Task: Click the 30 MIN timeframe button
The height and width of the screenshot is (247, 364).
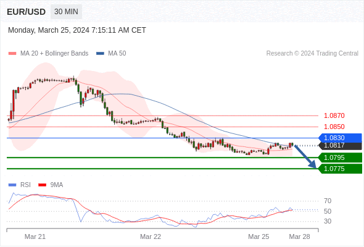Action: [x=66, y=12]
